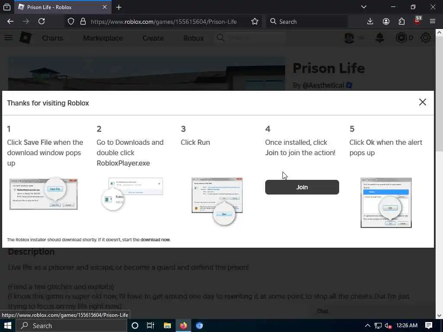Open the @Aesthetical creator link
This screenshot has height=332, width=443.
323,85
